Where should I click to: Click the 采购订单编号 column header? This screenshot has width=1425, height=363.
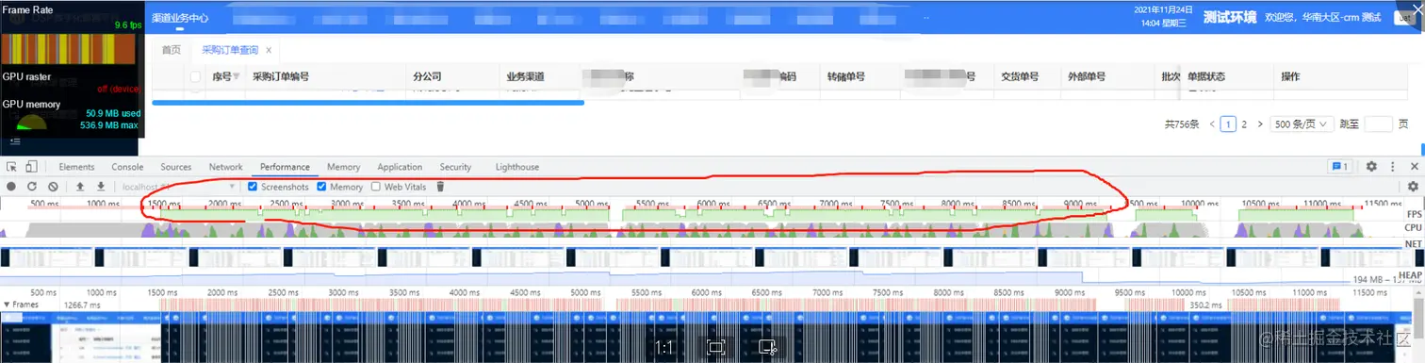[281, 77]
